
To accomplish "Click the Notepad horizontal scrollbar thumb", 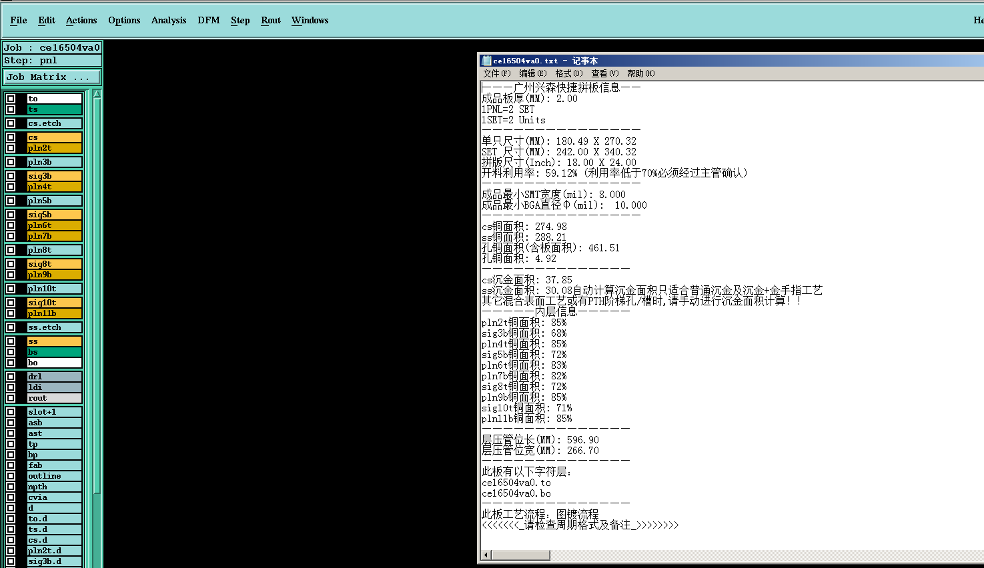I will coord(521,555).
